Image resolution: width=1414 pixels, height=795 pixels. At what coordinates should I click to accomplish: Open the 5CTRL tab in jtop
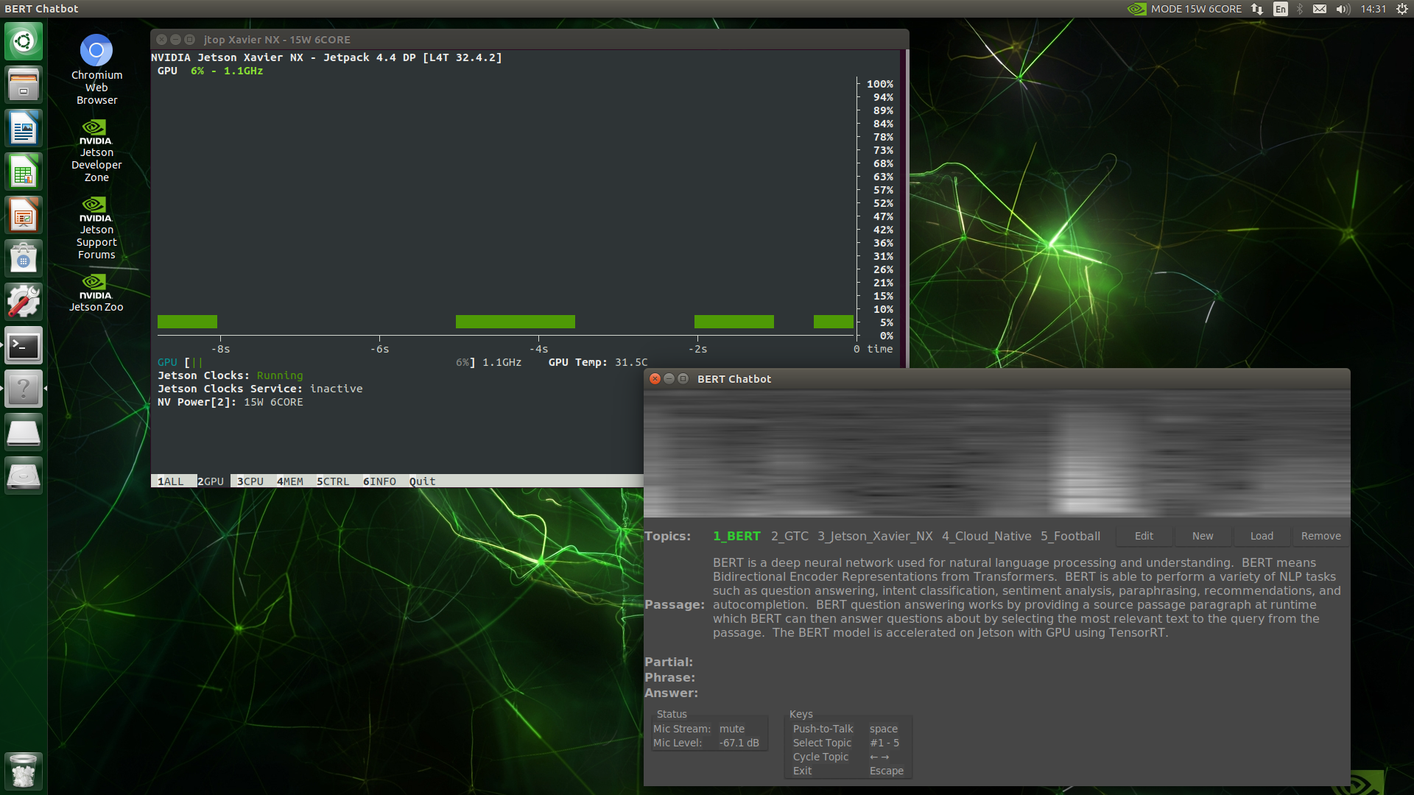click(333, 481)
